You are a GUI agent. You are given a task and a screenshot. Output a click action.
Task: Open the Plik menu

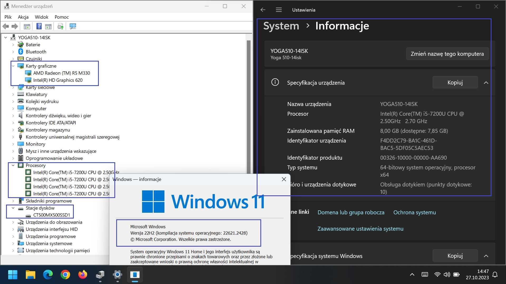(8, 17)
